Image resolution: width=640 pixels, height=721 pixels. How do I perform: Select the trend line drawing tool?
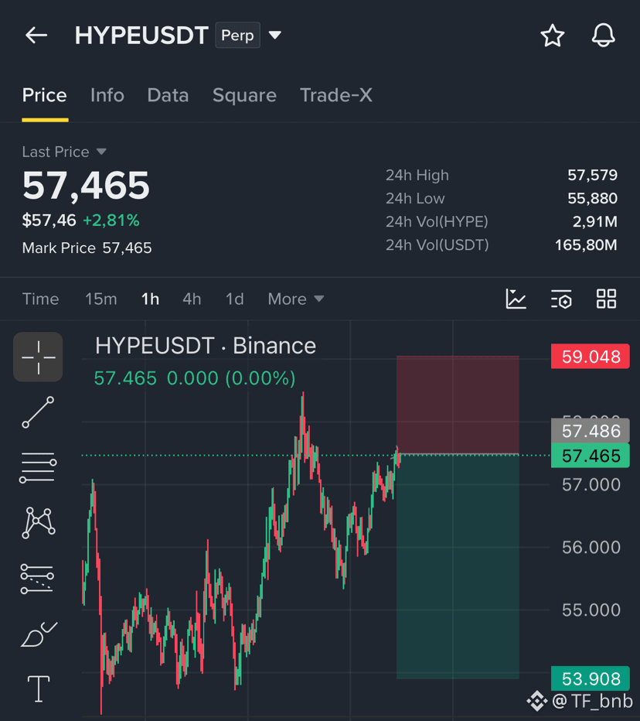38,412
